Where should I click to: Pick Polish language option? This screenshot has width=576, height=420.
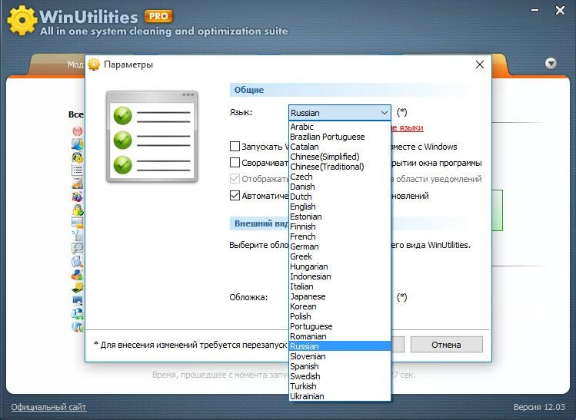pyautogui.click(x=339, y=316)
